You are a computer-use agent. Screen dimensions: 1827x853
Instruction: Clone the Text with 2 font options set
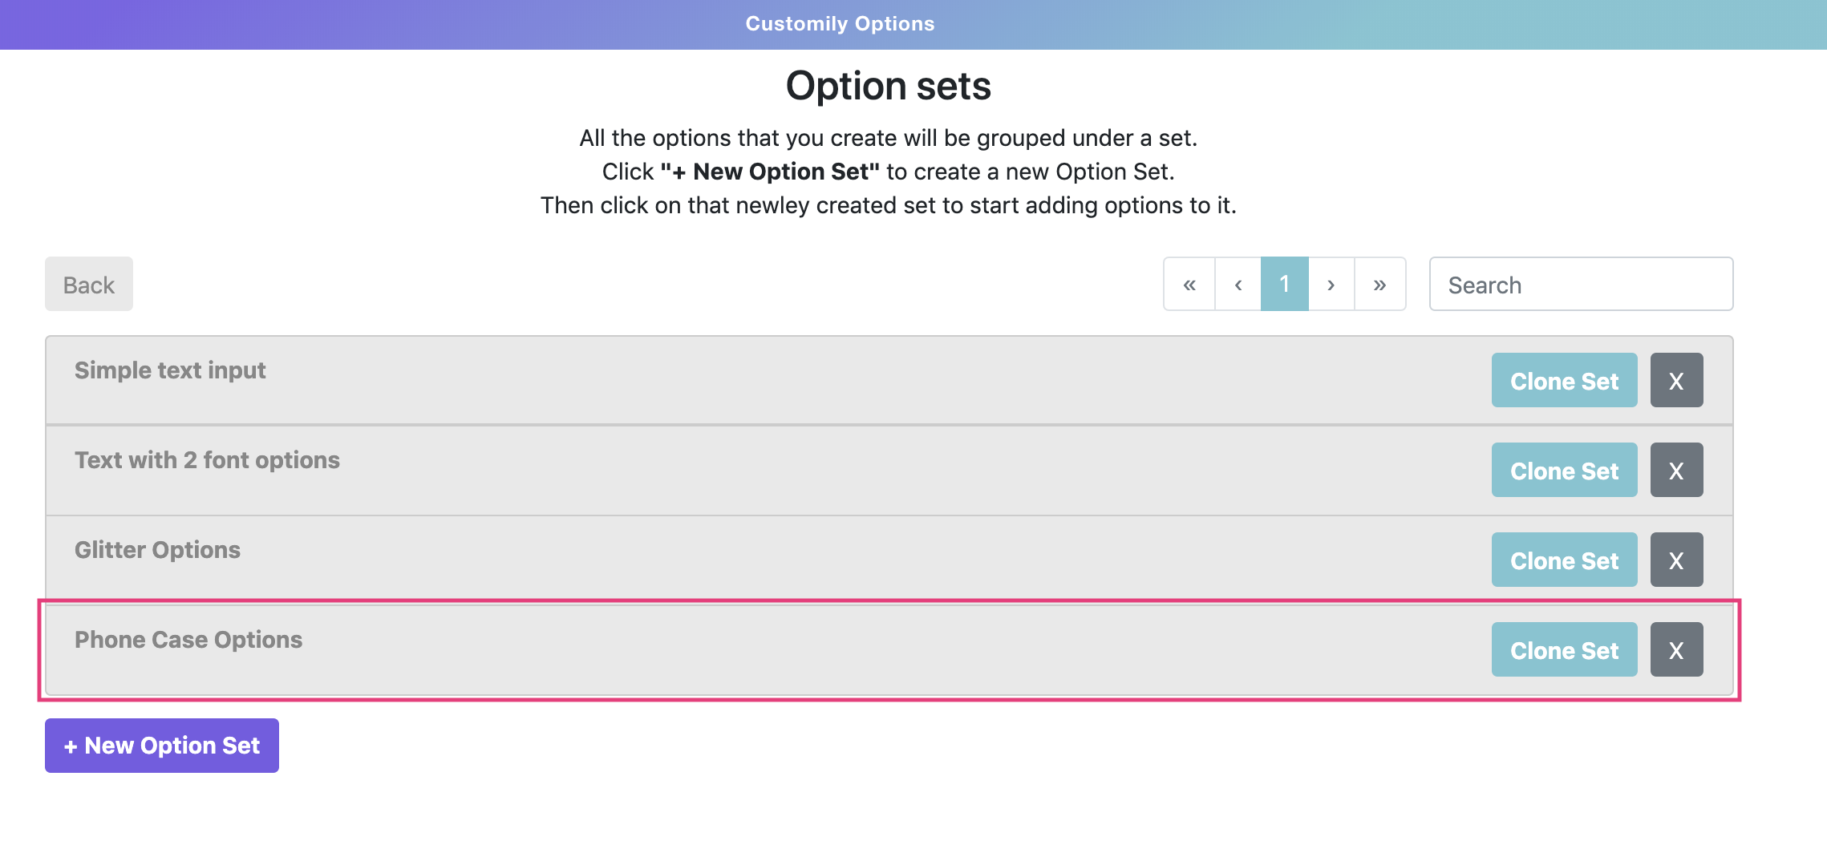click(x=1564, y=470)
